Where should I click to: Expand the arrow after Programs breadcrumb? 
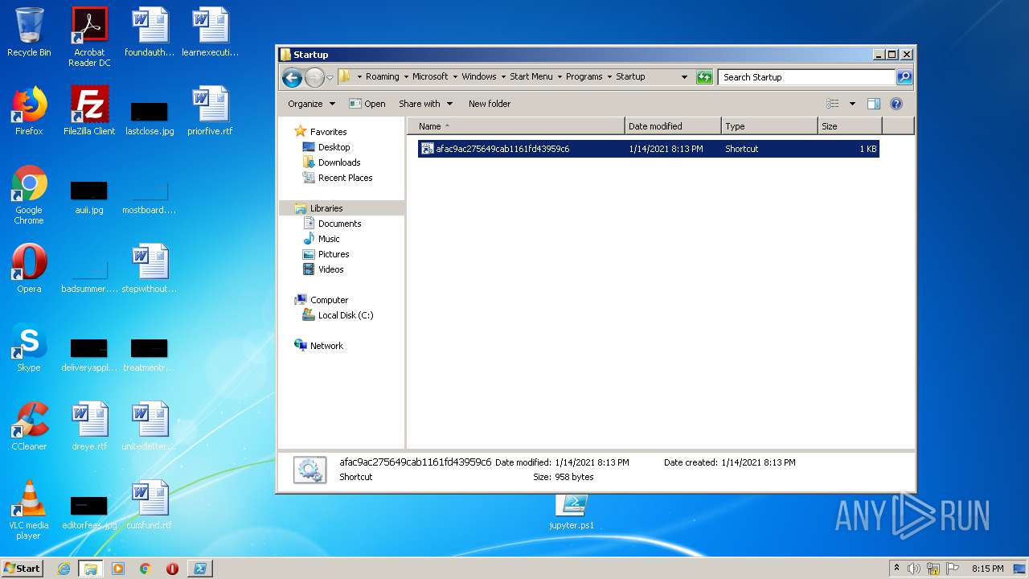pos(609,77)
